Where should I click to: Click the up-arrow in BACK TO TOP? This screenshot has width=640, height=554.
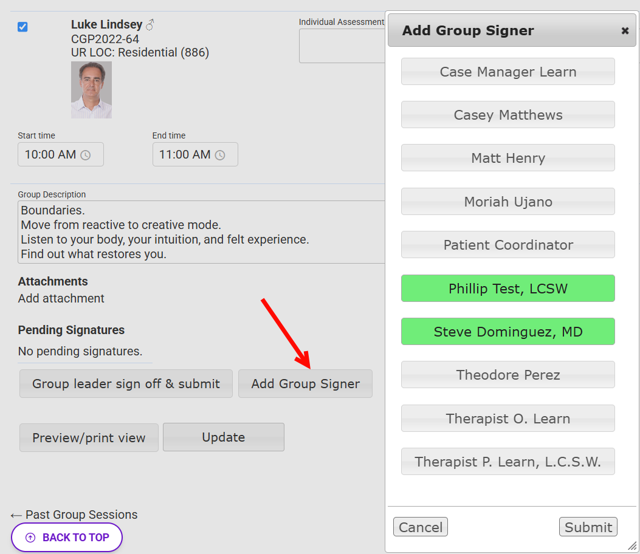(x=30, y=537)
